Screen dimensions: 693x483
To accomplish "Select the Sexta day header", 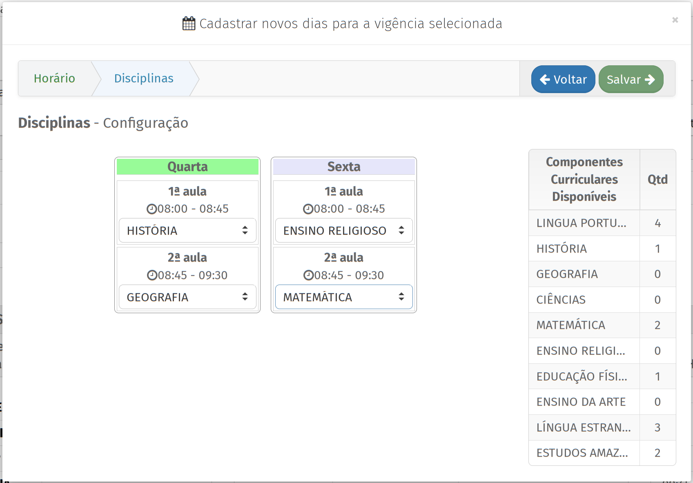I will point(343,167).
